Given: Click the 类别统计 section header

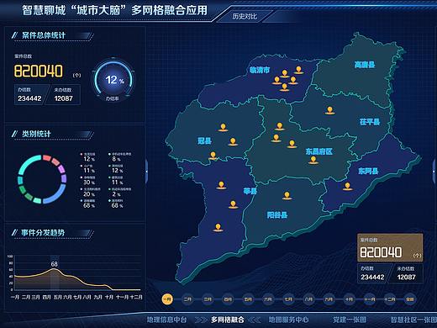Looking at the screenshot, I should tap(36, 134).
